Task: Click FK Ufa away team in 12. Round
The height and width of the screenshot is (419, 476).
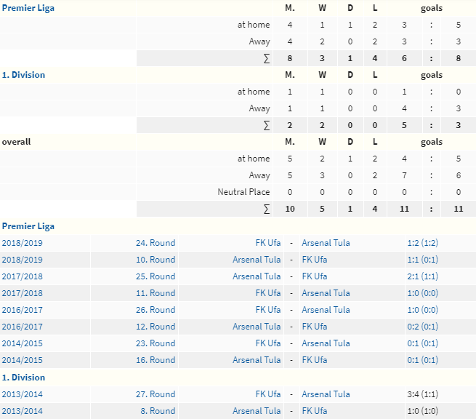Action: click(315, 327)
